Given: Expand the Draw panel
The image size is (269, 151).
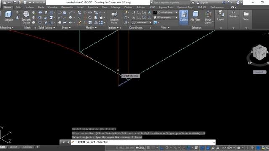Looking at the screenshot, I should click(66, 28).
